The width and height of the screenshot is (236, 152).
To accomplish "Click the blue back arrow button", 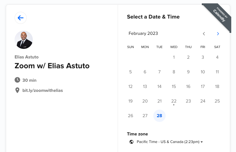I will [x=21, y=18].
